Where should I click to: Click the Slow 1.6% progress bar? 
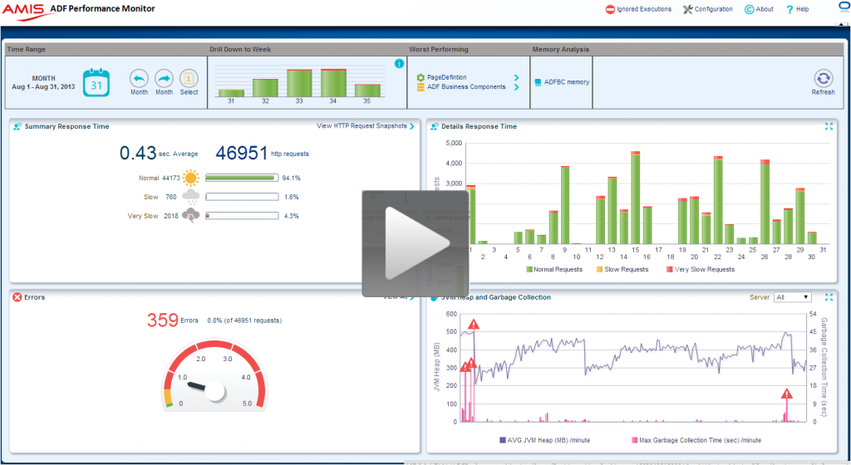tap(242, 197)
